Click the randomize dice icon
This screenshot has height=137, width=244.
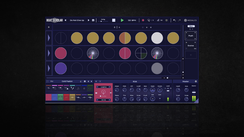click(x=166, y=20)
